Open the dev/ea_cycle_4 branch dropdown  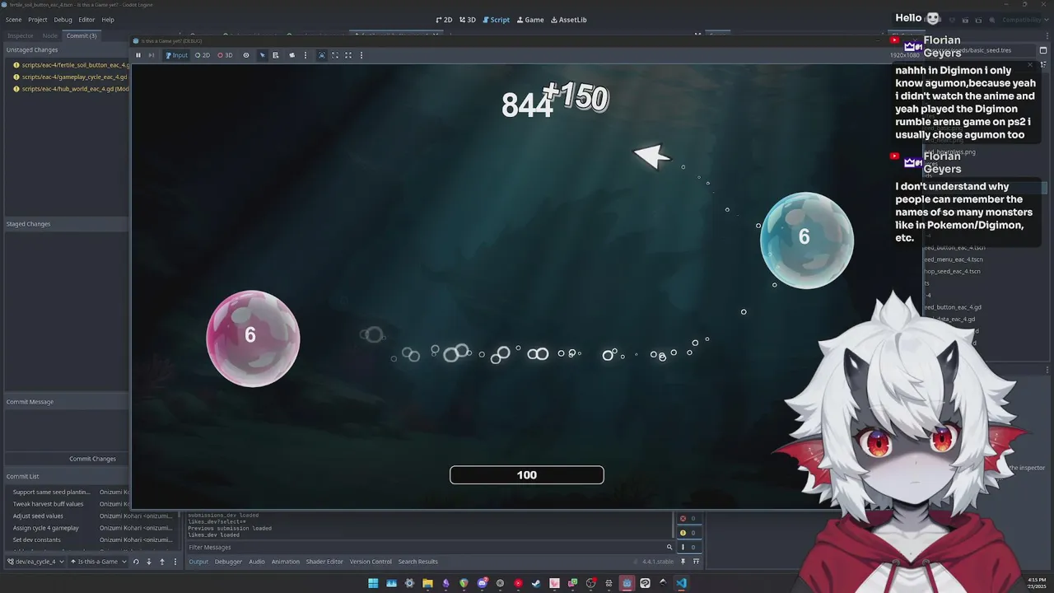36,562
